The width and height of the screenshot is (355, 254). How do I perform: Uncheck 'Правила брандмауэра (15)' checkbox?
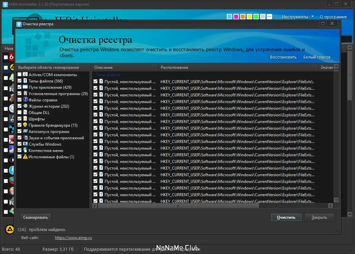click(19, 125)
